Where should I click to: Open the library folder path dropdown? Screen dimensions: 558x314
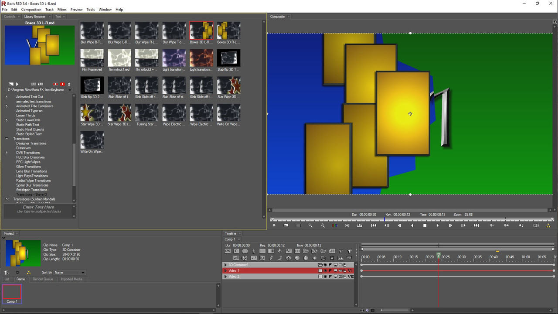[70, 90]
